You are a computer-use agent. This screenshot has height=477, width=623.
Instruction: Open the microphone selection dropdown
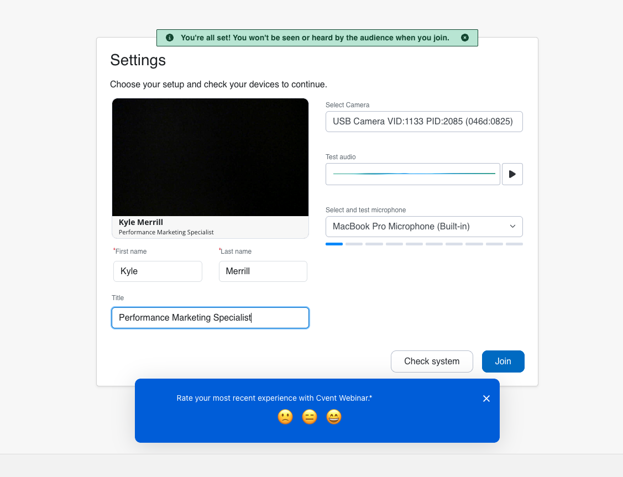click(424, 227)
